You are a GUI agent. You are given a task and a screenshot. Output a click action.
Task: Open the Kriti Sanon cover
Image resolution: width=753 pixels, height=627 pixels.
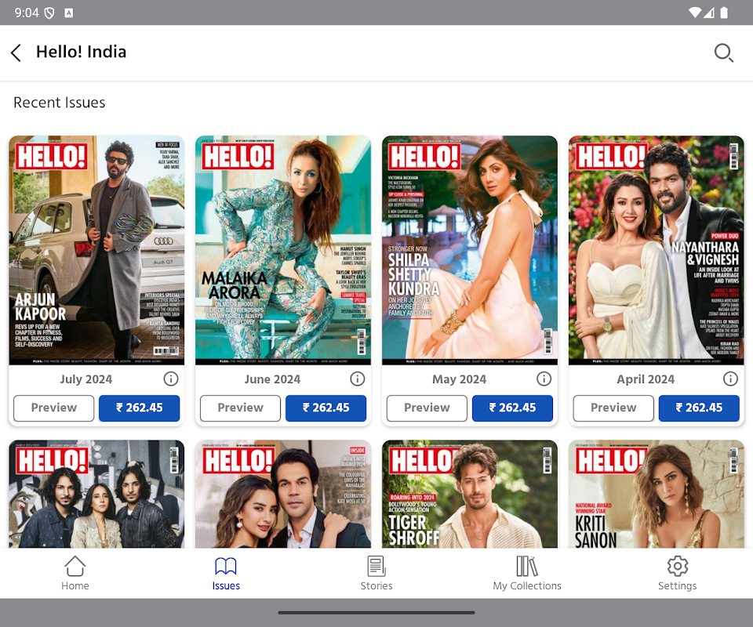pos(656,494)
